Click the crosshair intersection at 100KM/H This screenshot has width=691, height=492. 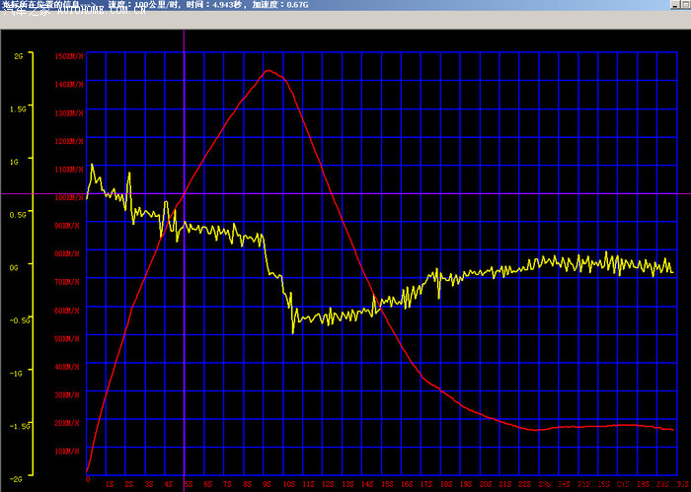click(x=184, y=194)
